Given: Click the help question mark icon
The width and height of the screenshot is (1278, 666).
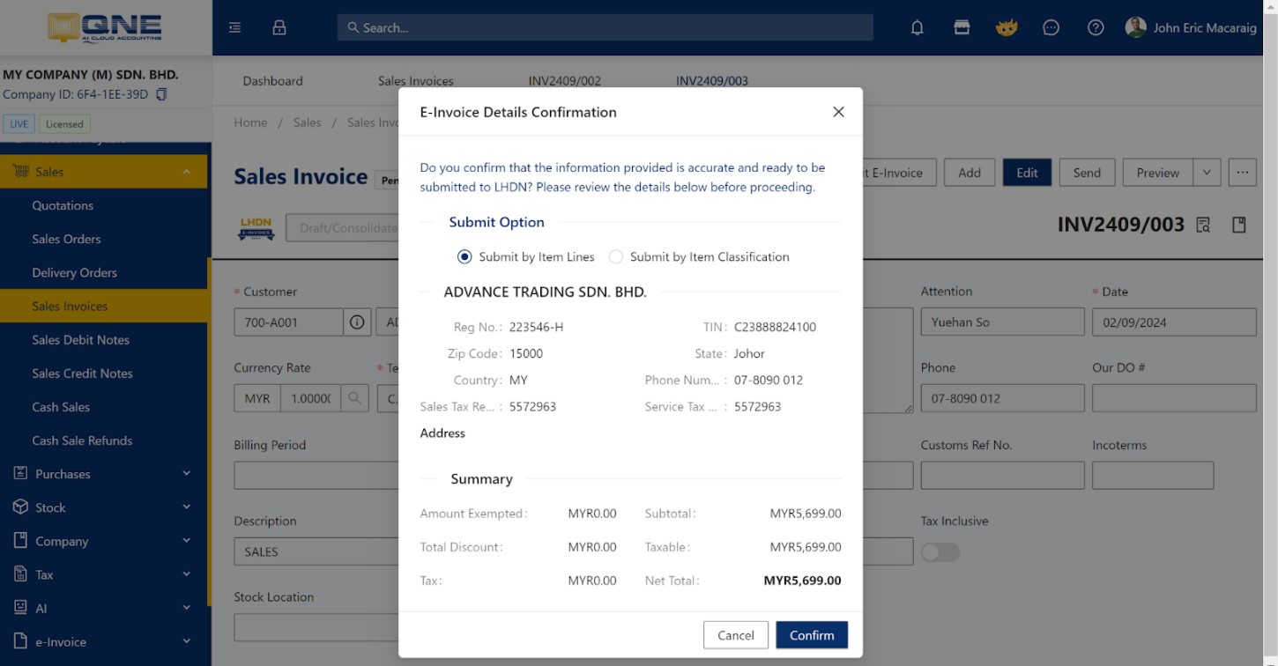Looking at the screenshot, I should [1095, 27].
